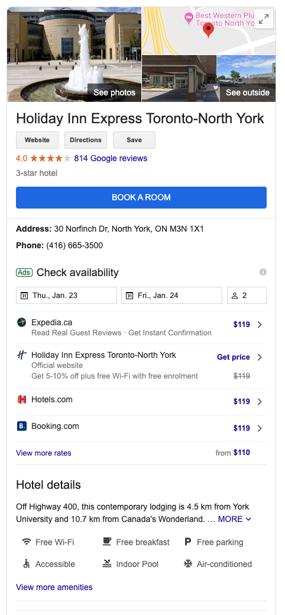Expand hotel description with MORE
285x615 pixels.
point(235,519)
